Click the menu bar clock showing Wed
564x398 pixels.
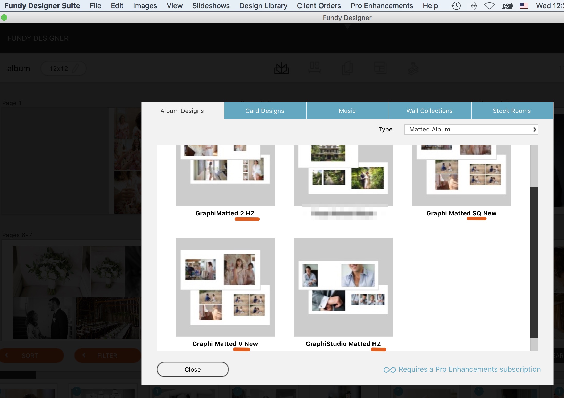tap(550, 6)
